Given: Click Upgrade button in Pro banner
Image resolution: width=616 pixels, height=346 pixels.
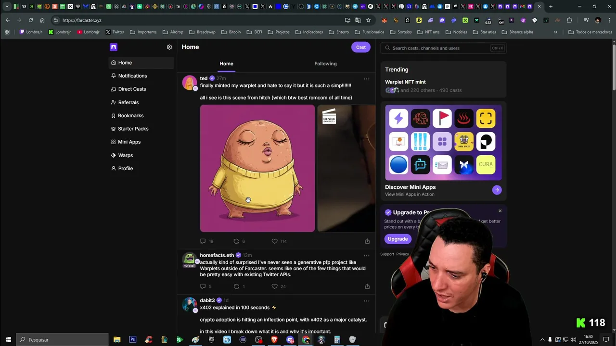Looking at the screenshot, I should coord(398,239).
